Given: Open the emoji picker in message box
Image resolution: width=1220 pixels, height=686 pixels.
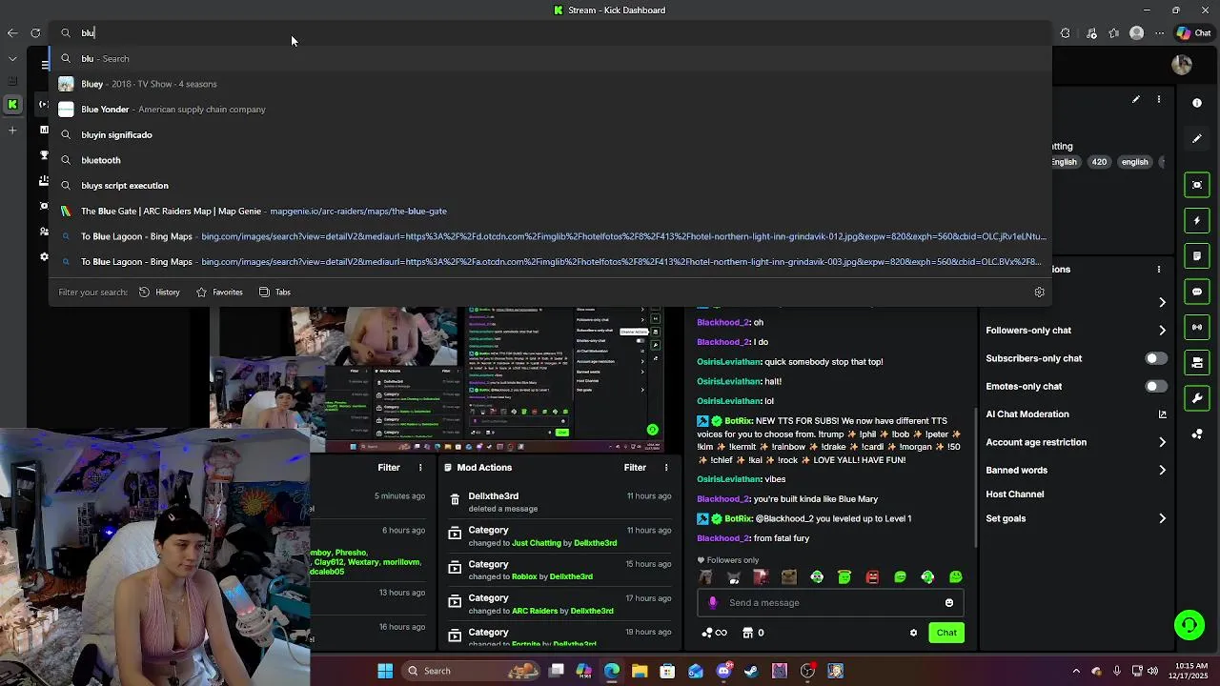Looking at the screenshot, I should [x=948, y=602].
